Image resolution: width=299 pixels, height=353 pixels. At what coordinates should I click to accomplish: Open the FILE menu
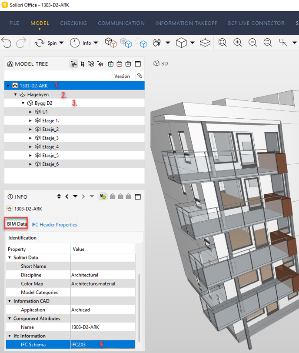click(14, 23)
